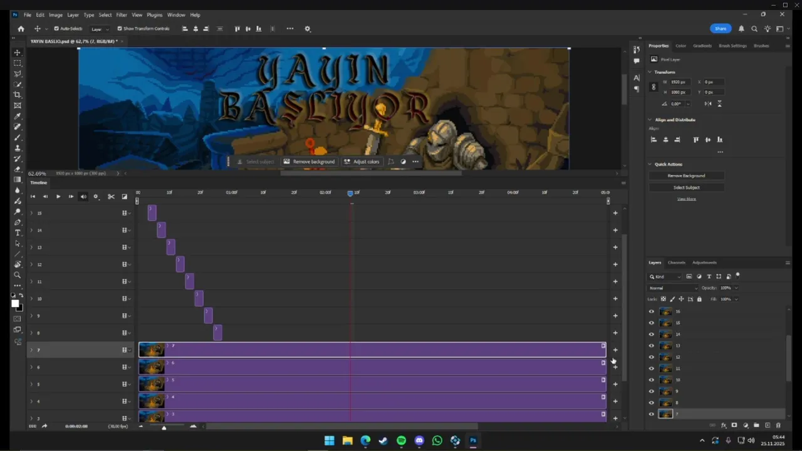Click Remove Background in Quick Actions
The height and width of the screenshot is (451, 802).
pos(686,176)
